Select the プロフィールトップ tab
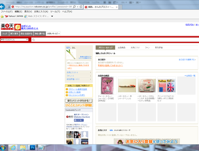 [105, 48]
